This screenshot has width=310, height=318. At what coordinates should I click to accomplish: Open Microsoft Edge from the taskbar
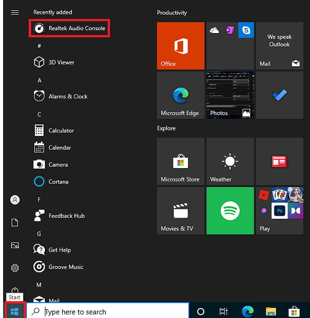[247, 311]
